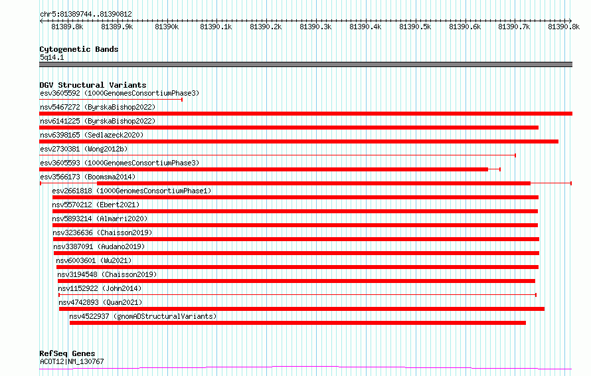Screen dimensions: 591x376
Task: Click the red bar of nsv5467272
Action: 305,114
